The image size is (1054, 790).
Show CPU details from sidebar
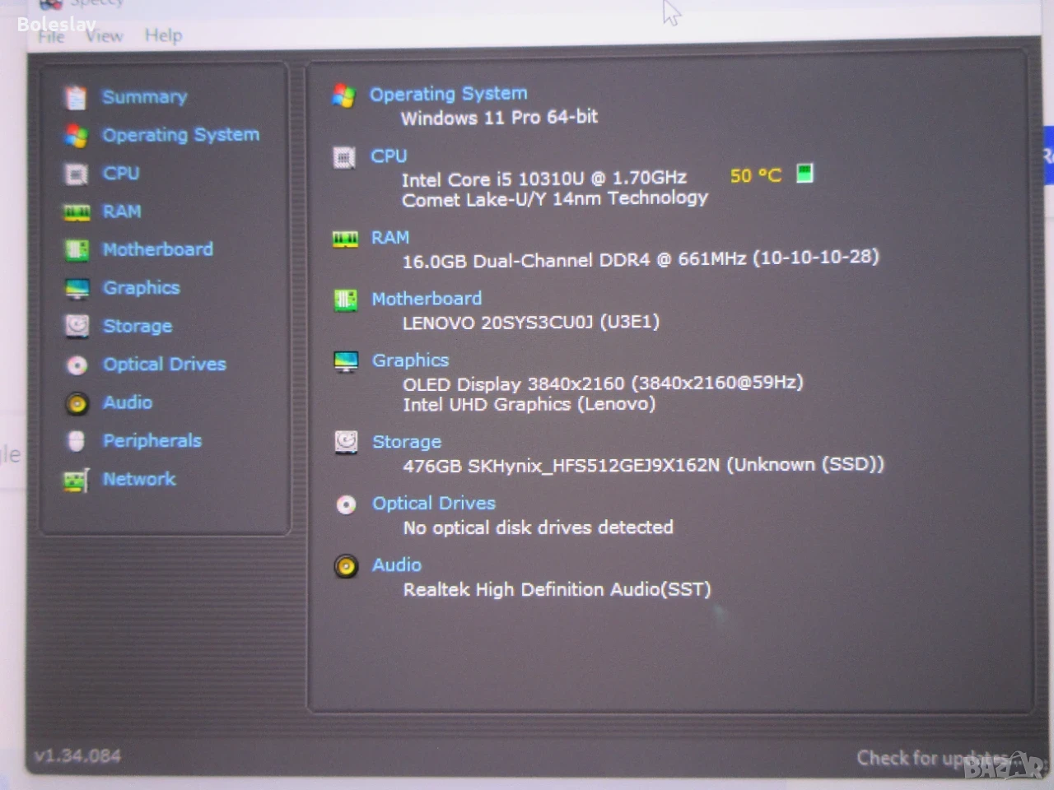pos(121,174)
